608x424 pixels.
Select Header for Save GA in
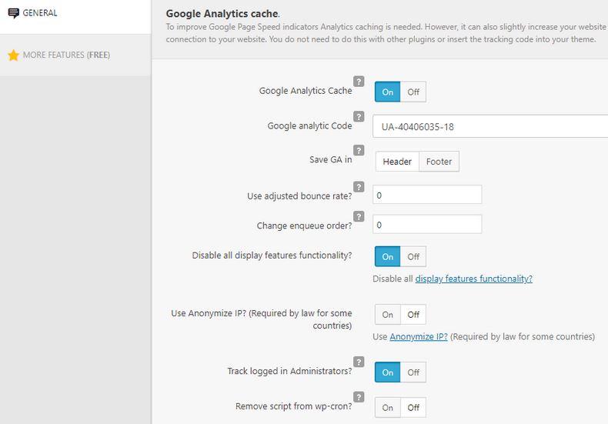point(397,162)
